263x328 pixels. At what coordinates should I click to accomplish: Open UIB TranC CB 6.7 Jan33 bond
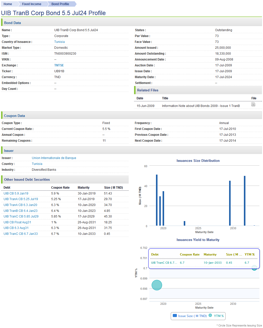pos(21,234)
